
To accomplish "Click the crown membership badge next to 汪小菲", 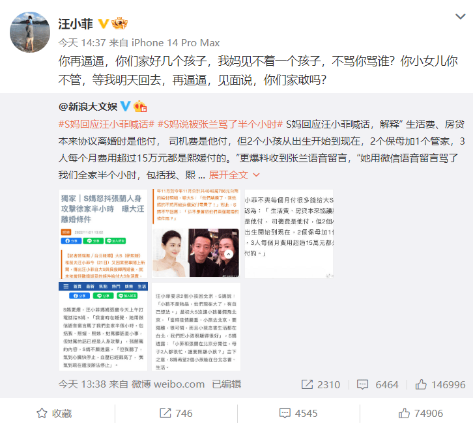I will (119, 23).
